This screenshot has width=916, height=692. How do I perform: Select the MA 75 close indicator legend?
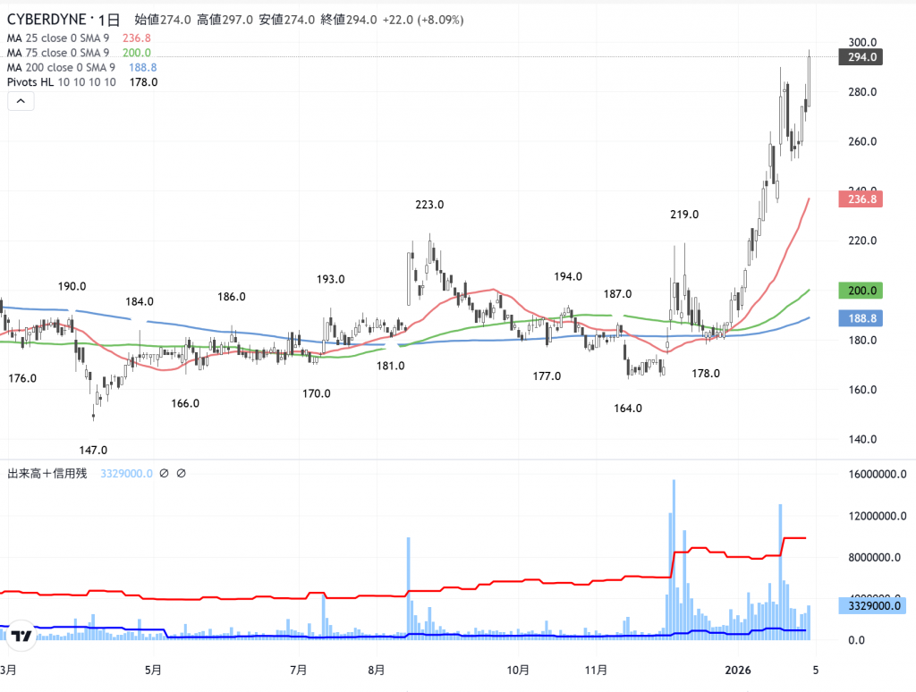coord(61,53)
